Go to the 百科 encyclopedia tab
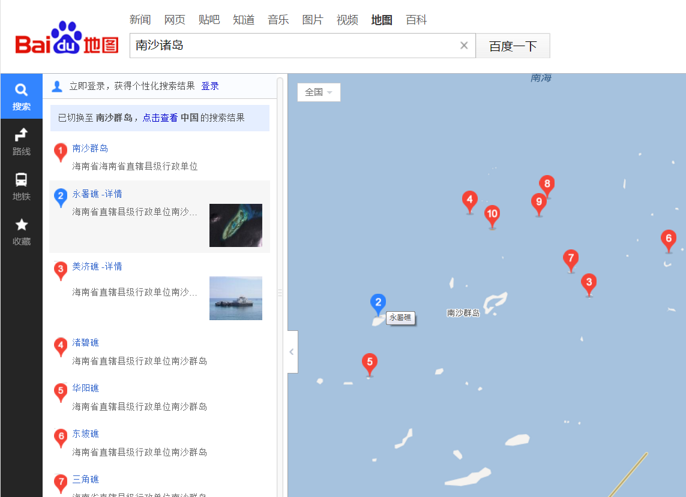 point(416,20)
